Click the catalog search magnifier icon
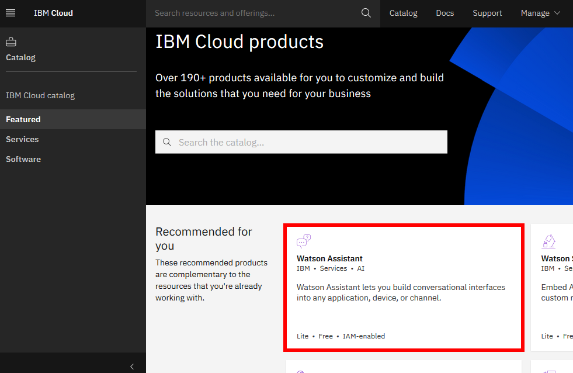Screen dimensions: 573x373 pos(167,142)
